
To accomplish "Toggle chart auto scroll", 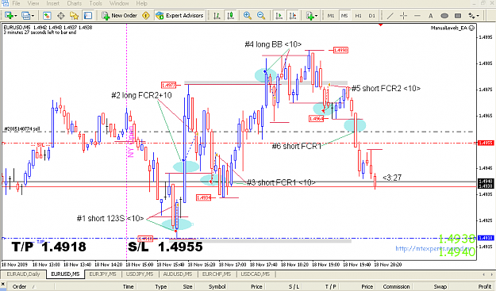I will [x=279, y=15].
